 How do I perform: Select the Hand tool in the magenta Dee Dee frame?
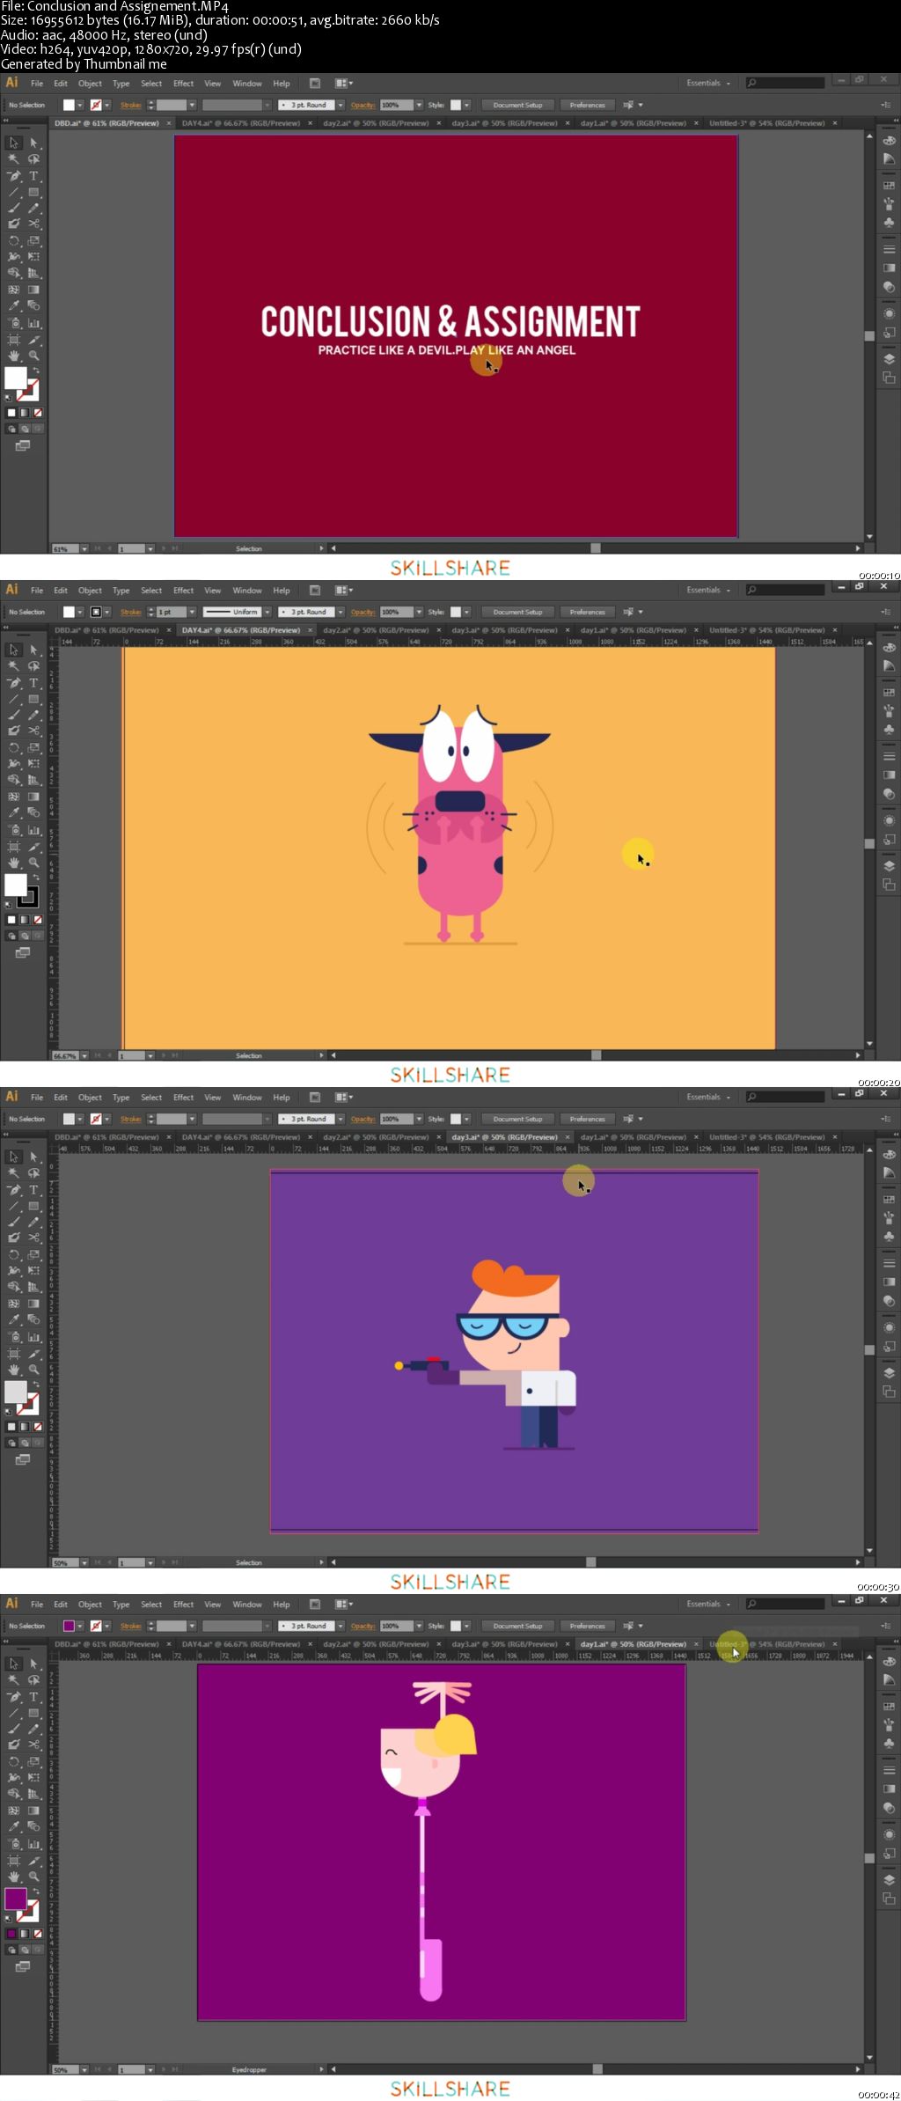(x=14, y=1877)
